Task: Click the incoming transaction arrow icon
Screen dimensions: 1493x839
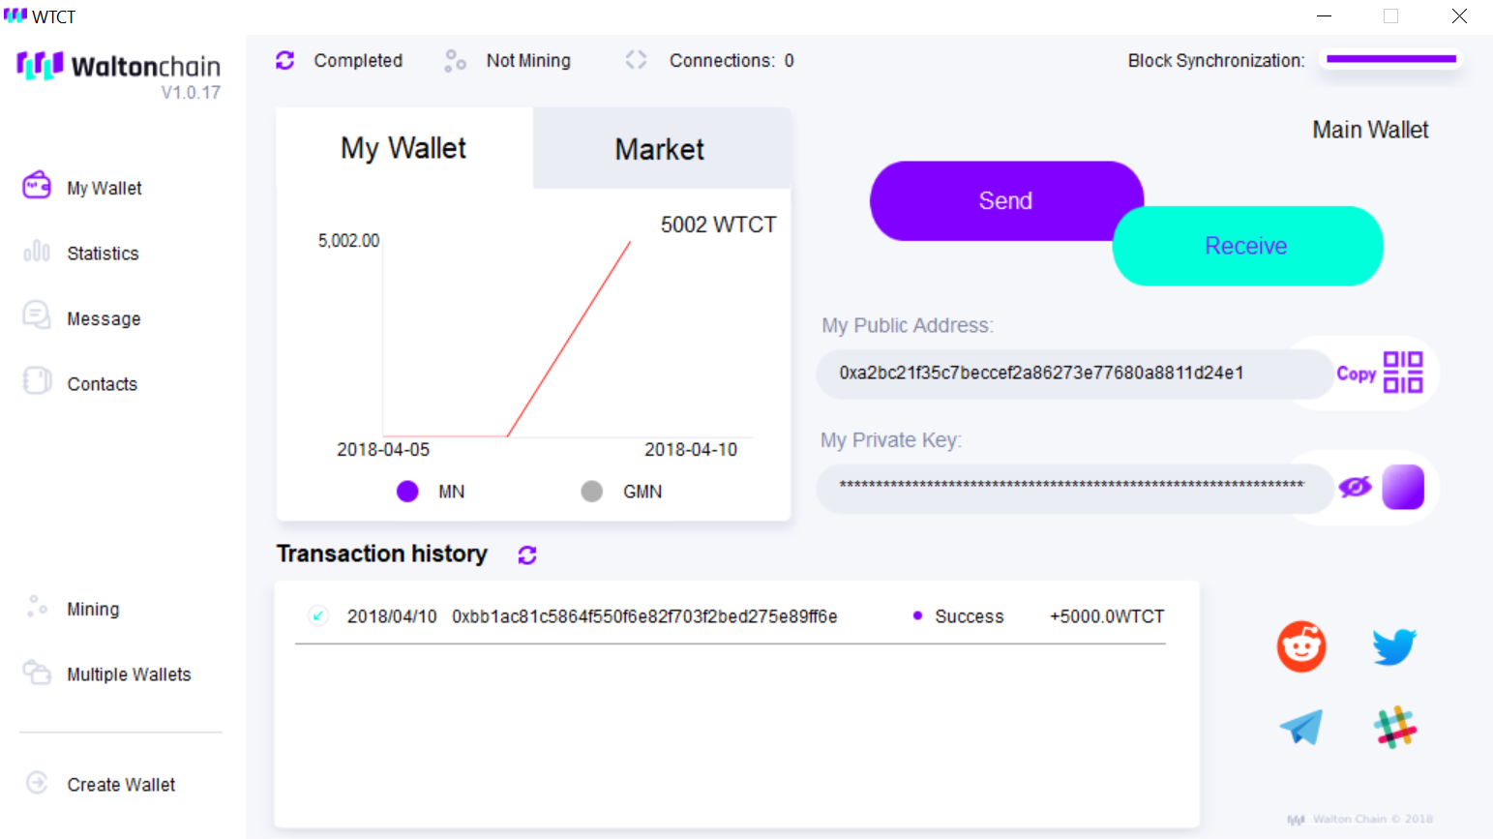Action: coord(318,615)
